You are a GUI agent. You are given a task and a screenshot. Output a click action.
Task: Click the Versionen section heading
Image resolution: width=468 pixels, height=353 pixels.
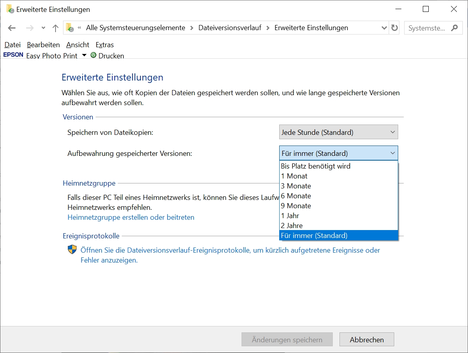pyautogui.click(x=78, y=117)
